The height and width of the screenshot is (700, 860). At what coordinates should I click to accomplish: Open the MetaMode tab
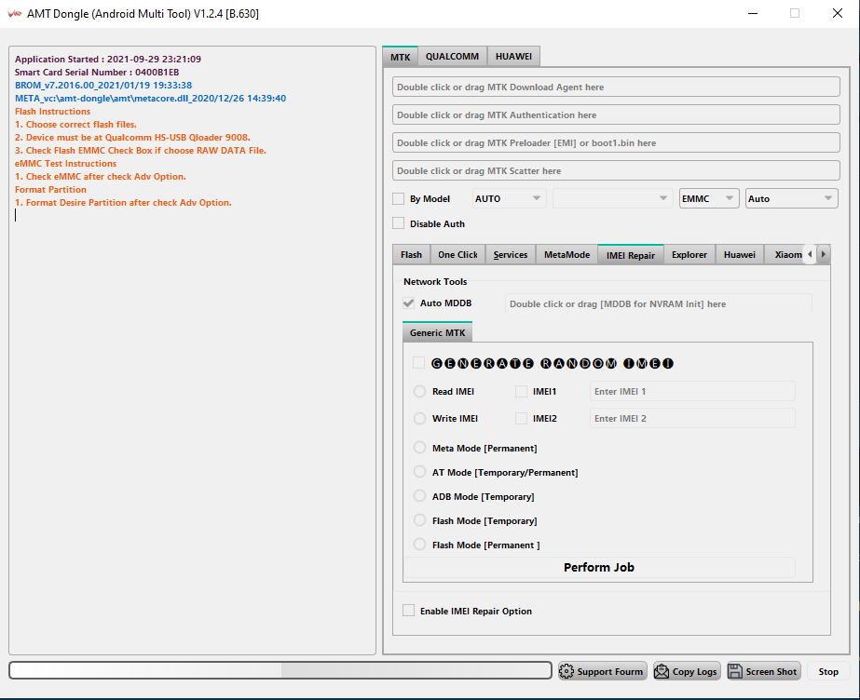[x=567, y=255]
